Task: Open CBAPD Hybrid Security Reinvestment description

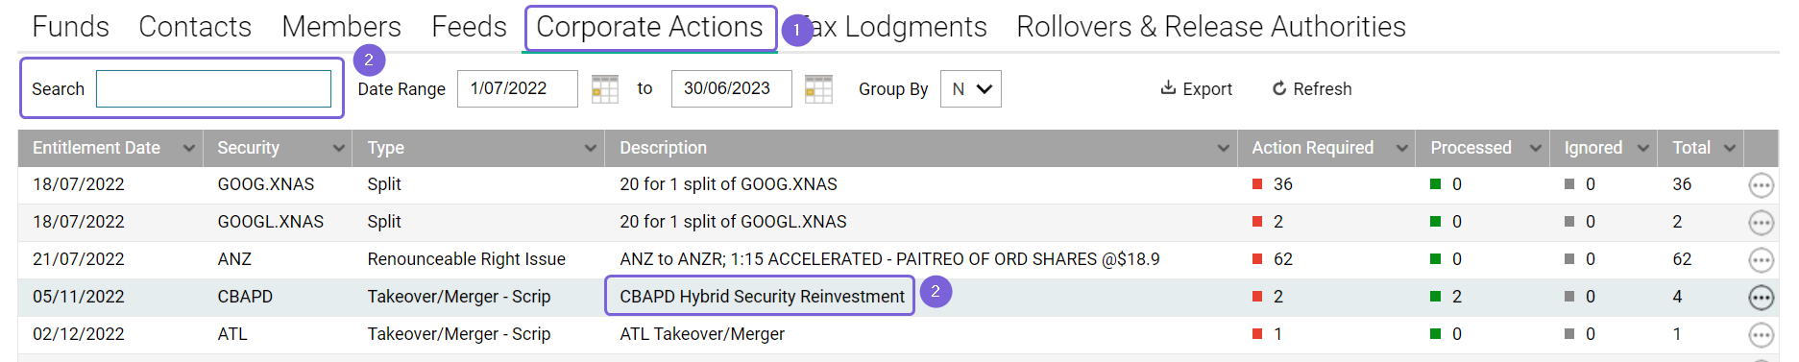Action: pos(762,297)
